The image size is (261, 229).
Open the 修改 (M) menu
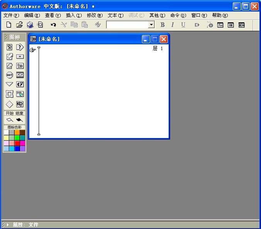pos(95,15)
